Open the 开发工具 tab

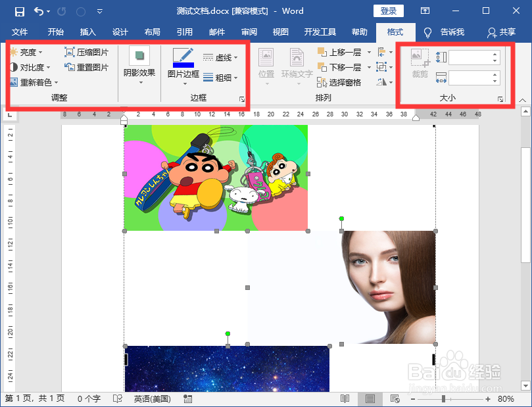[x=320, y=32]
